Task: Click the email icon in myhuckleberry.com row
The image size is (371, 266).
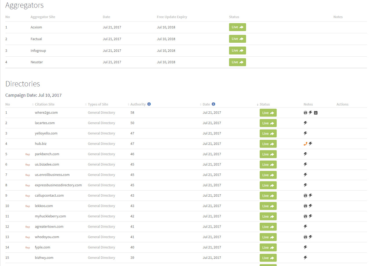Action: pos(305,216)
